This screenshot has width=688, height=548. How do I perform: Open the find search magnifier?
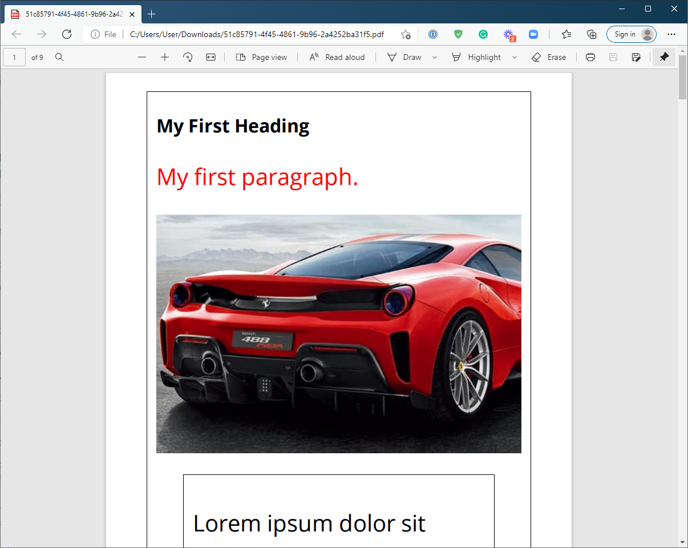[x=59, y=57]
